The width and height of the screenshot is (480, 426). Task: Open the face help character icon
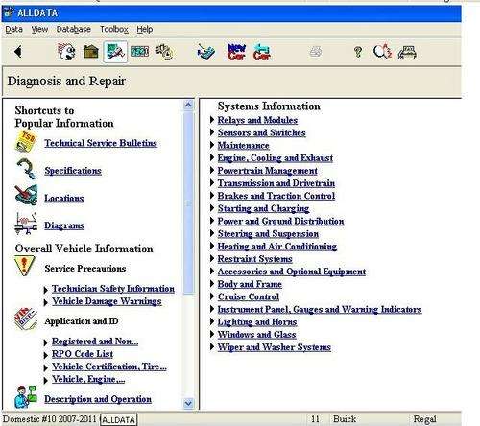pyautogui.click(x=66, y=52)
